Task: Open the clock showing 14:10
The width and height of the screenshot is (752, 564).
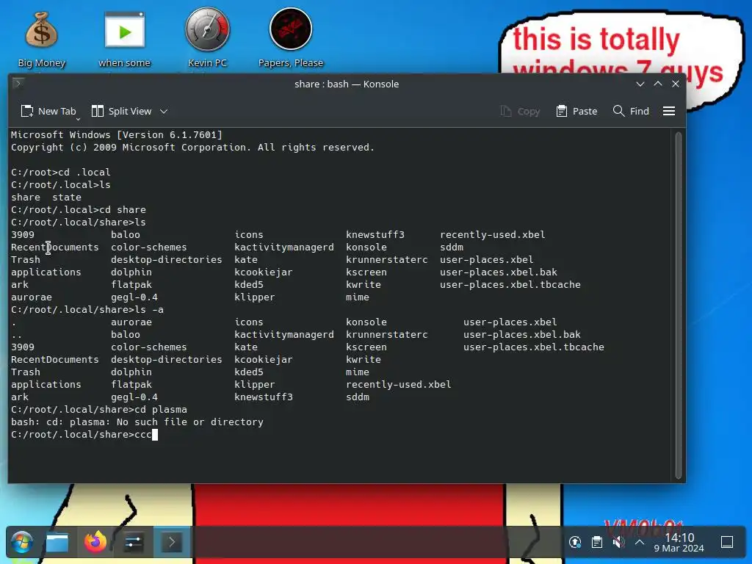Action: tap(679, 543)
